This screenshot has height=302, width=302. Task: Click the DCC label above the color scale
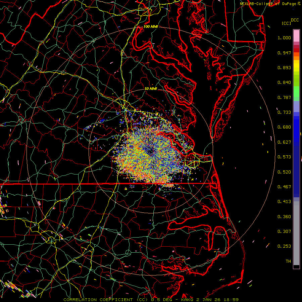[x=295, y=20]
